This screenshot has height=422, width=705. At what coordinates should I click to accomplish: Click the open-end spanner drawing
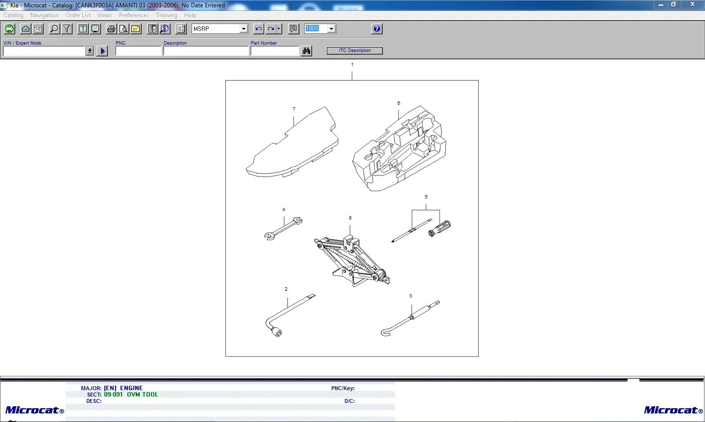pyautogui.click(x=283, y=229)
